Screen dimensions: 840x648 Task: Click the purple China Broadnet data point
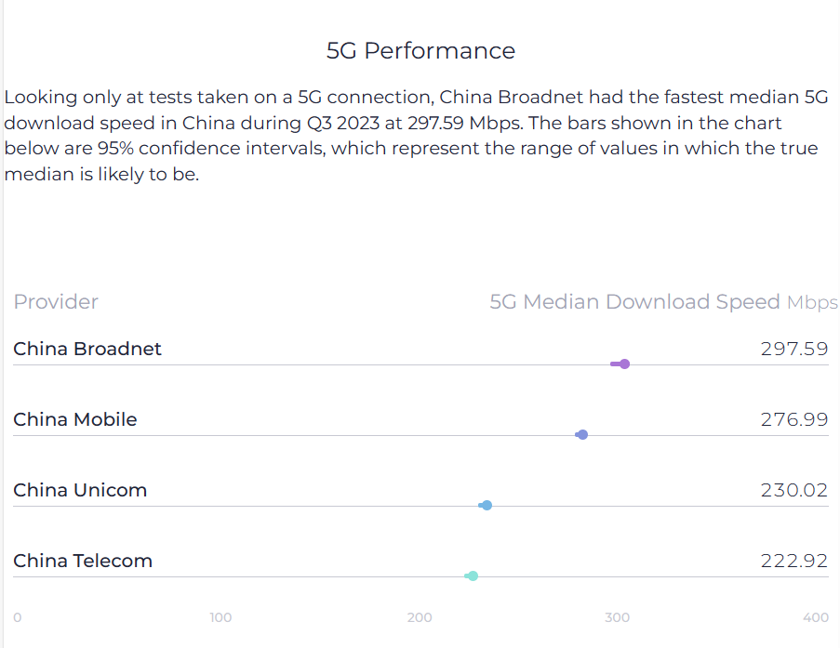(x=624, y=364)
